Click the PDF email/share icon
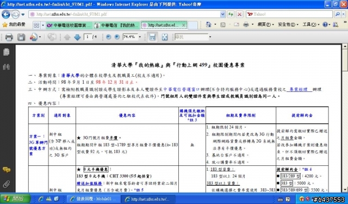The height and width of the screenshot is (204, 348). pos(33,37)
